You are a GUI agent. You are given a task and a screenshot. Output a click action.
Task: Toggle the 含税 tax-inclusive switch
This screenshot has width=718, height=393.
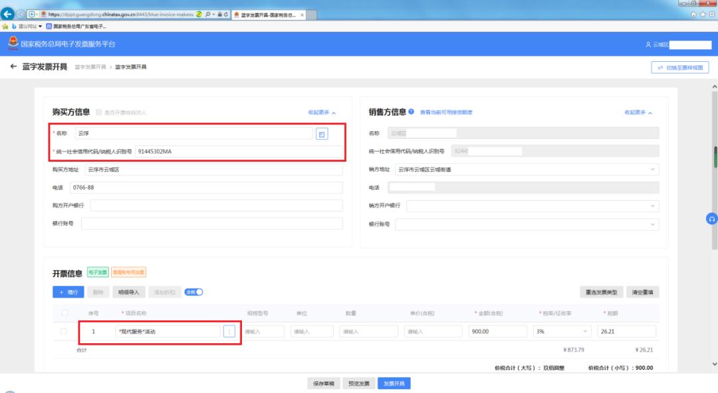[194, 292]
